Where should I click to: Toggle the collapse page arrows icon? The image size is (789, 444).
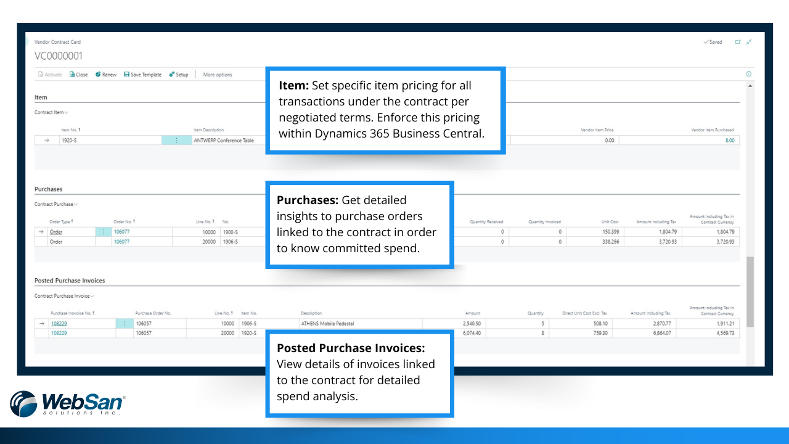click(749, 42)
